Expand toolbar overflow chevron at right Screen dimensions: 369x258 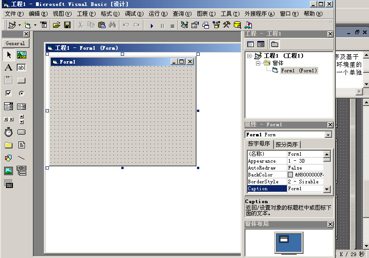[330, 22]
